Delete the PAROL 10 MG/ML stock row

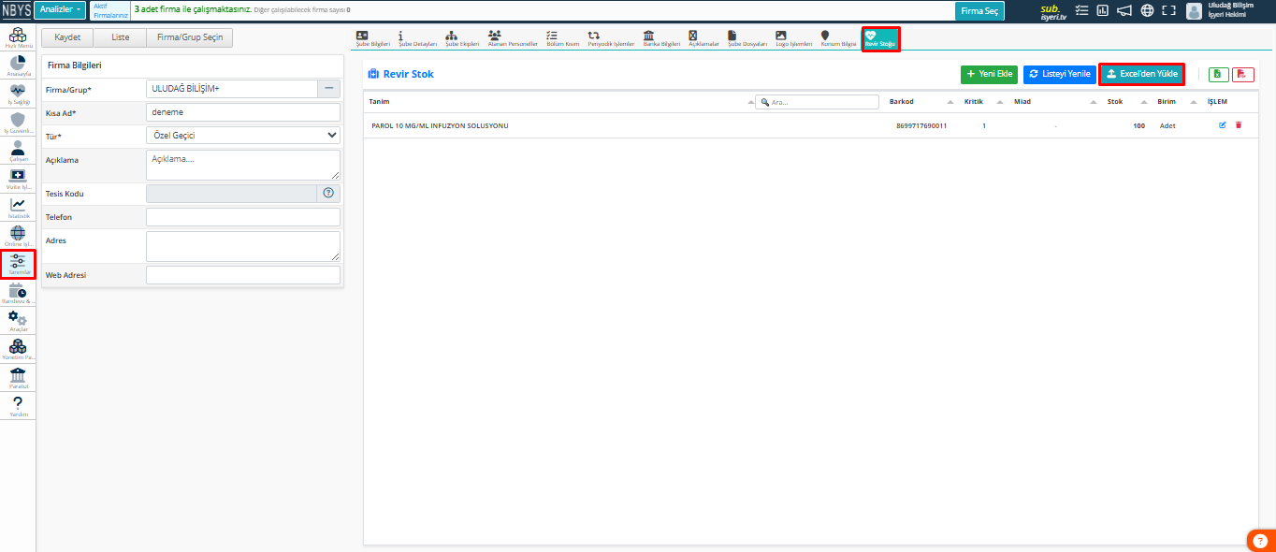(x=1239, y=124)
